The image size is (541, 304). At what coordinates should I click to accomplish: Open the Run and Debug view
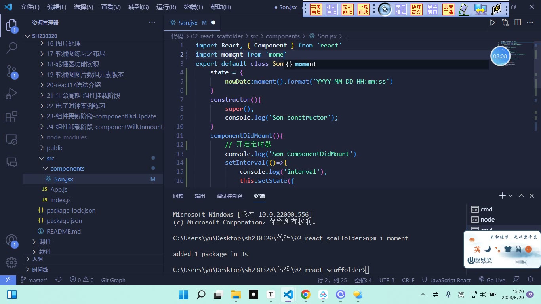tap(11, 94)
